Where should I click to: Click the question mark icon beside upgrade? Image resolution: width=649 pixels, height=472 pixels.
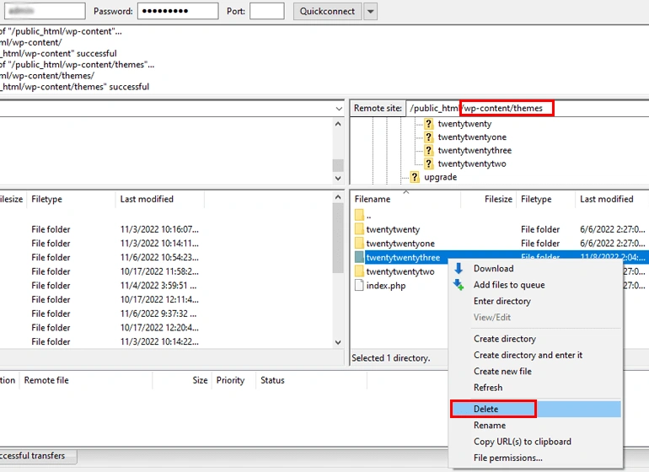(x=415, y=177)
